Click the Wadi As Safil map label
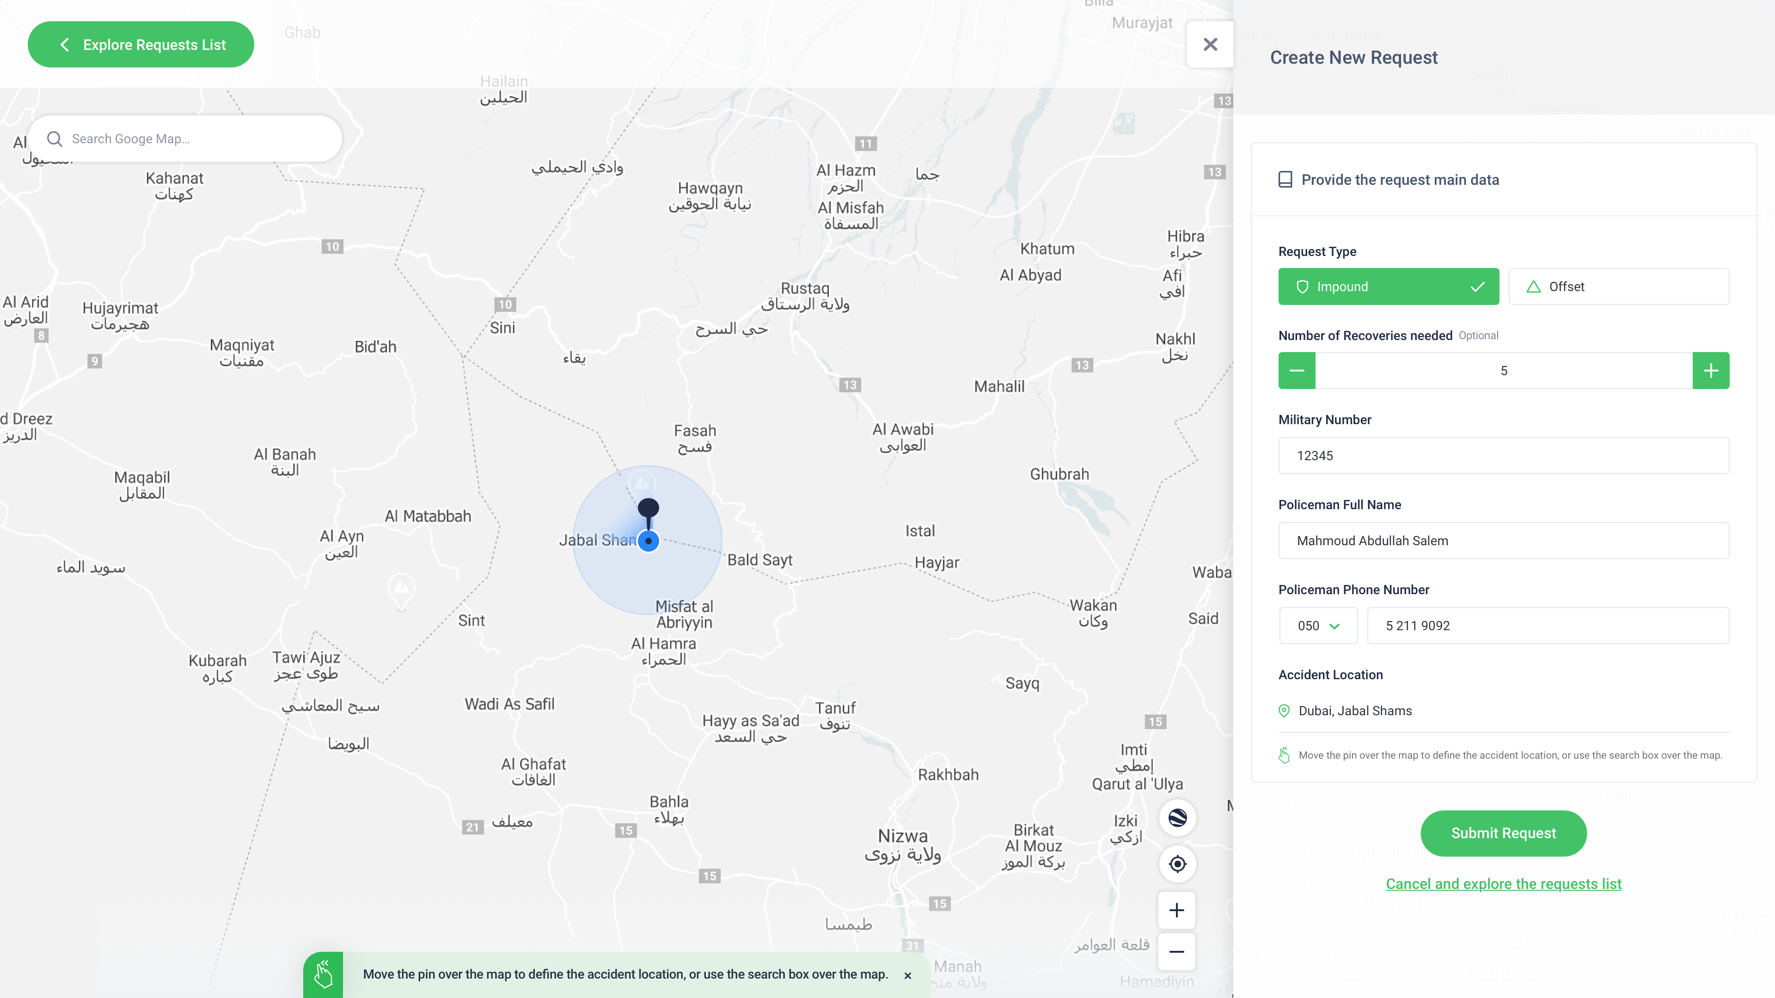 coord(509,704)
